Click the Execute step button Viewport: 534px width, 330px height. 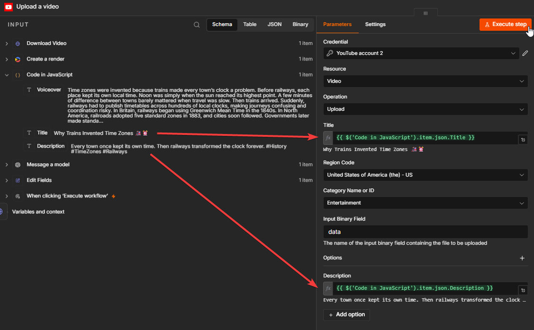506,25
